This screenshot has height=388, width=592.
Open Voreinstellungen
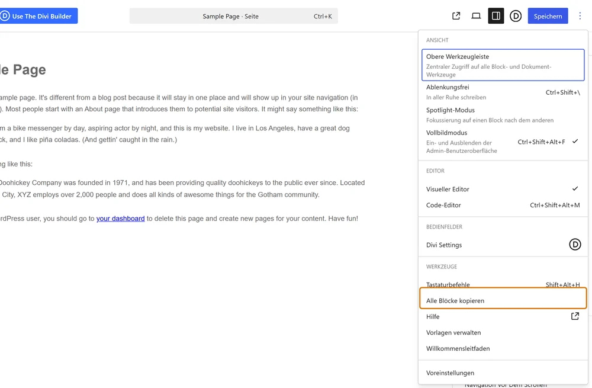pyautogui.click(x=503, y=373)
